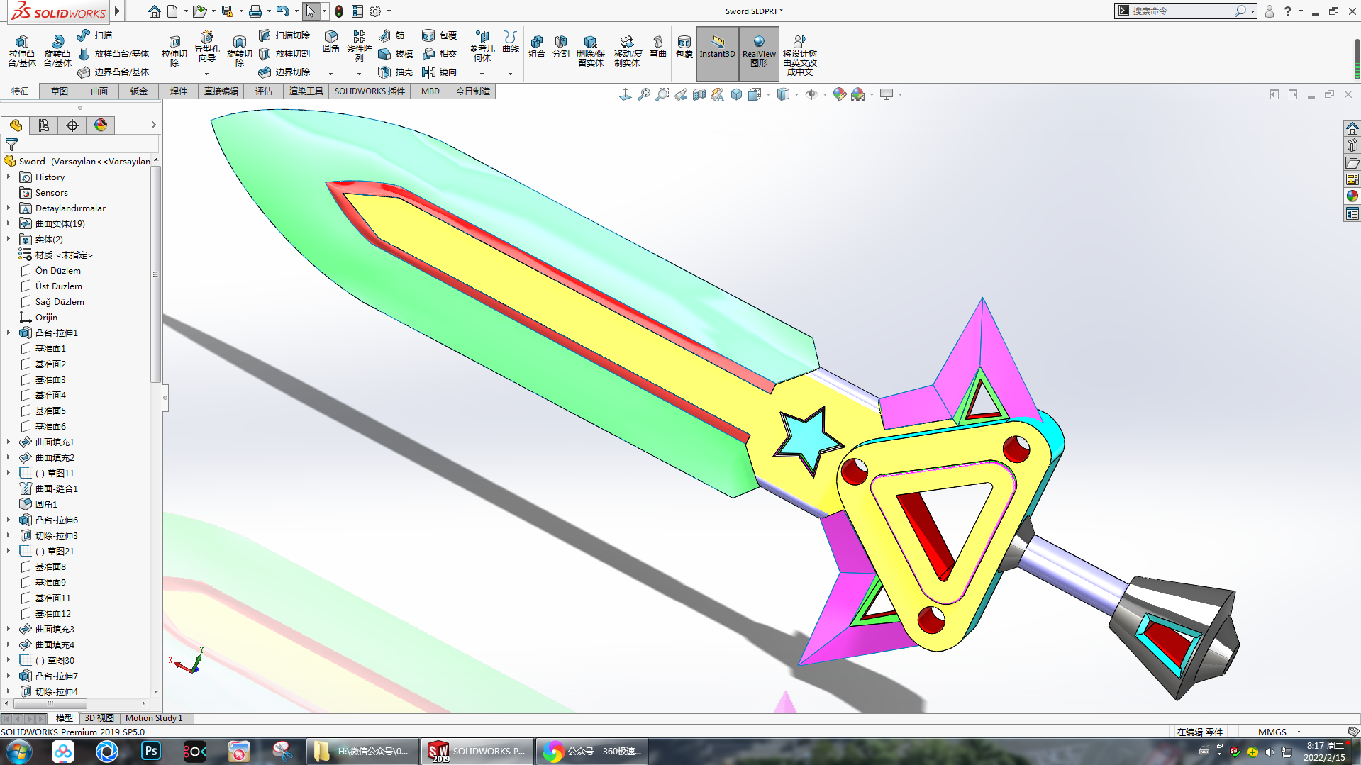This screenshot has height=765, width=1361.
Task: Open the 钣金 (Sheet Metal) tab
Action: click(x=139, y=91)
